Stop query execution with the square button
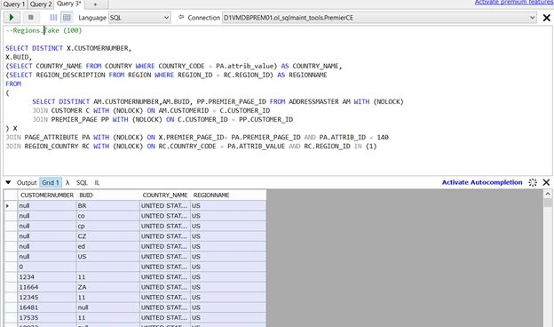This screenshot has height=327, width=554. [31, 17]
